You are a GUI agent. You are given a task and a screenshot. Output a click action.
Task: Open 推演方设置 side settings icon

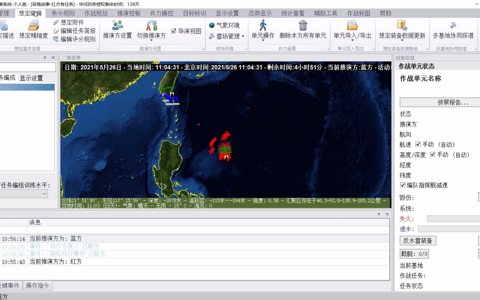pos(117,25)
